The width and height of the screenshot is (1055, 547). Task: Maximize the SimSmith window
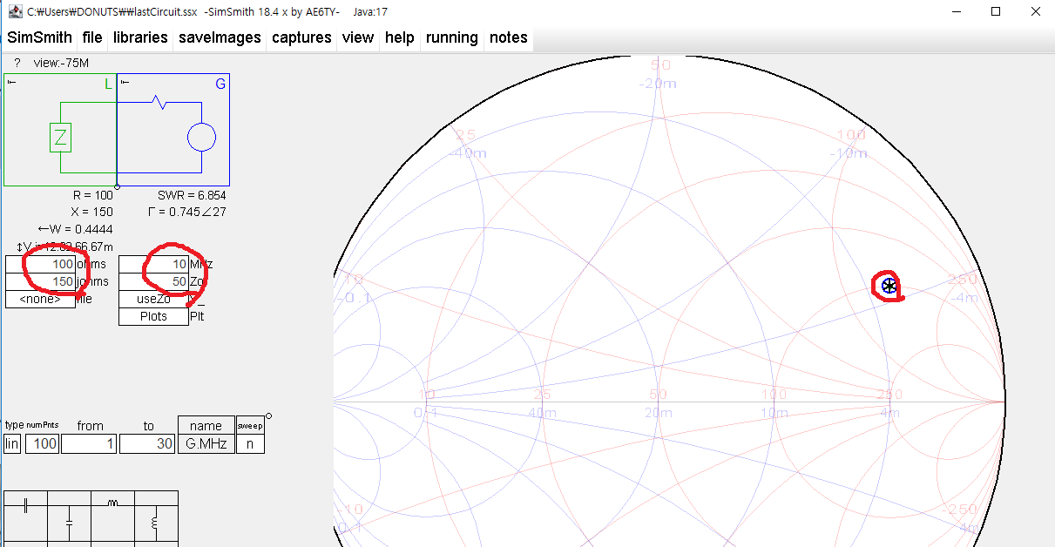click(996, 11)
